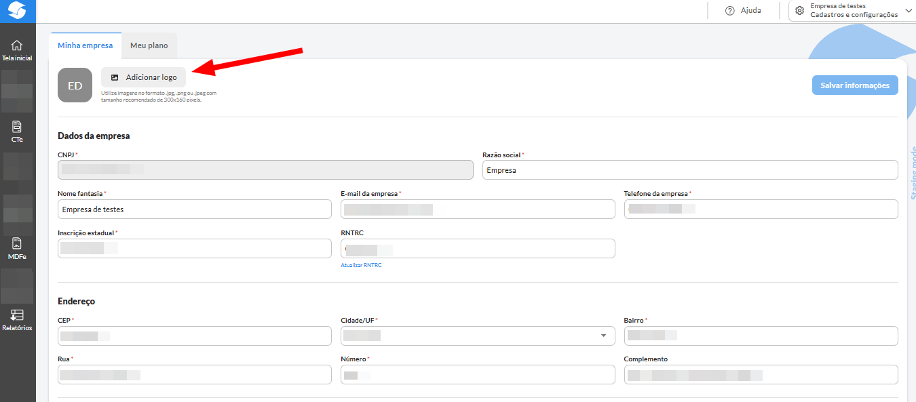
Task: Click the Adicionar logo button
Action: tap(143, 77)
